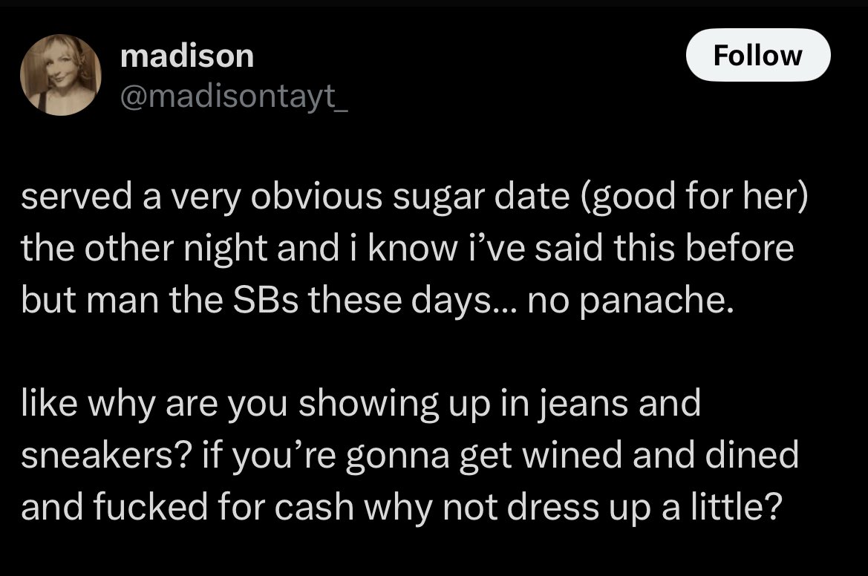The width and height of the screenshot is (868, 576).
Task: Click the line starting 'sneakers? if you're gonna'
Action: point(410,455)
